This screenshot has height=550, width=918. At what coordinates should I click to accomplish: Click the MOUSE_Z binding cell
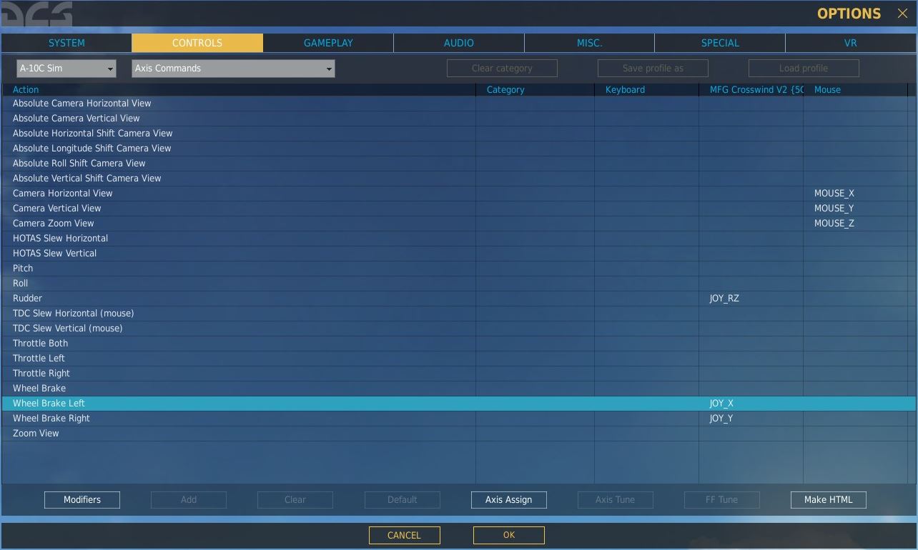click(x=856, y=224)
